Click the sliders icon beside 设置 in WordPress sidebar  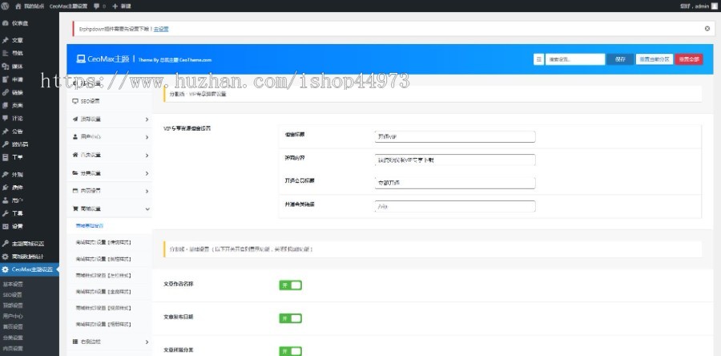coord(5,226)
